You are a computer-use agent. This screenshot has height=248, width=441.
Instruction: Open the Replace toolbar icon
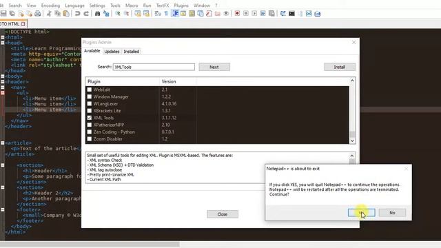pyautogui.click(x=106, y=14)
